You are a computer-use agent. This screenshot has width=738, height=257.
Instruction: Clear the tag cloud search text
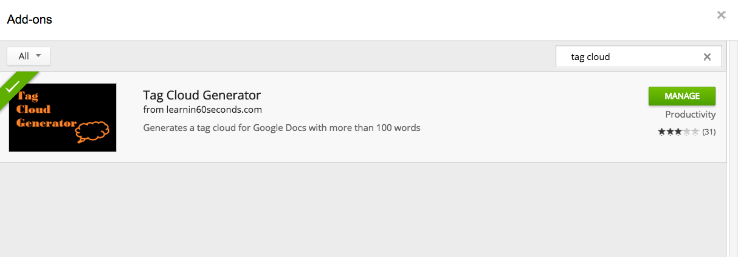click(x=707, y=56)
